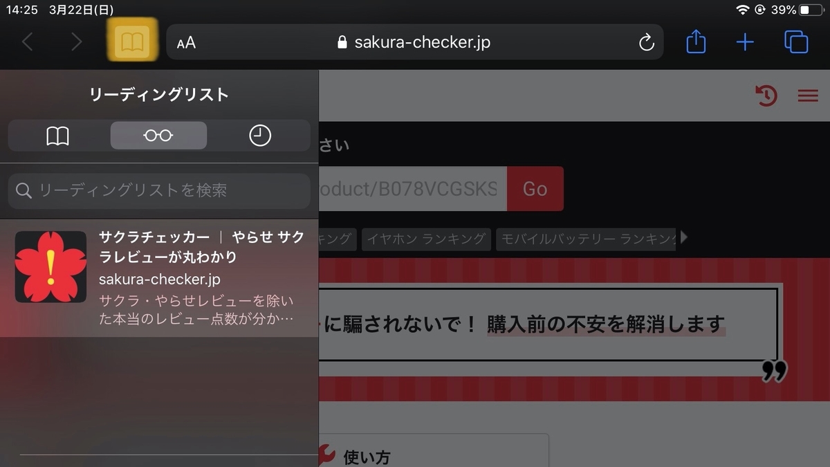Navigate back with the left arrow
The width and height of the screenshot is (830, 467).
[28, 42]
